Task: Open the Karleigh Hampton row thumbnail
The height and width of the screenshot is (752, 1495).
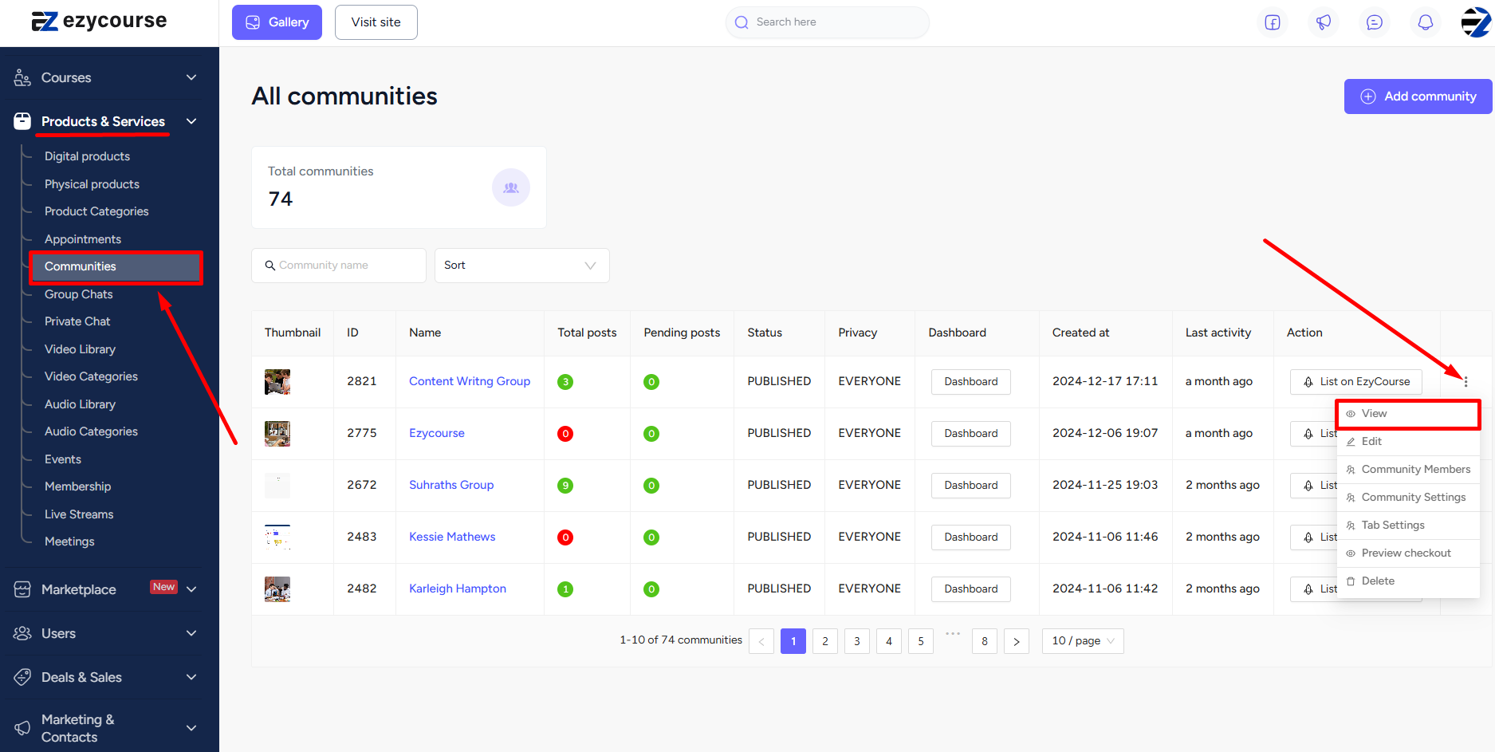Action: point(277,589)
